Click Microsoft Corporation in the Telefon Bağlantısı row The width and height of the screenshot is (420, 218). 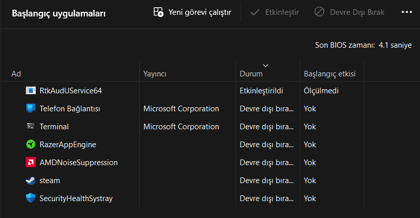(181, 109)
